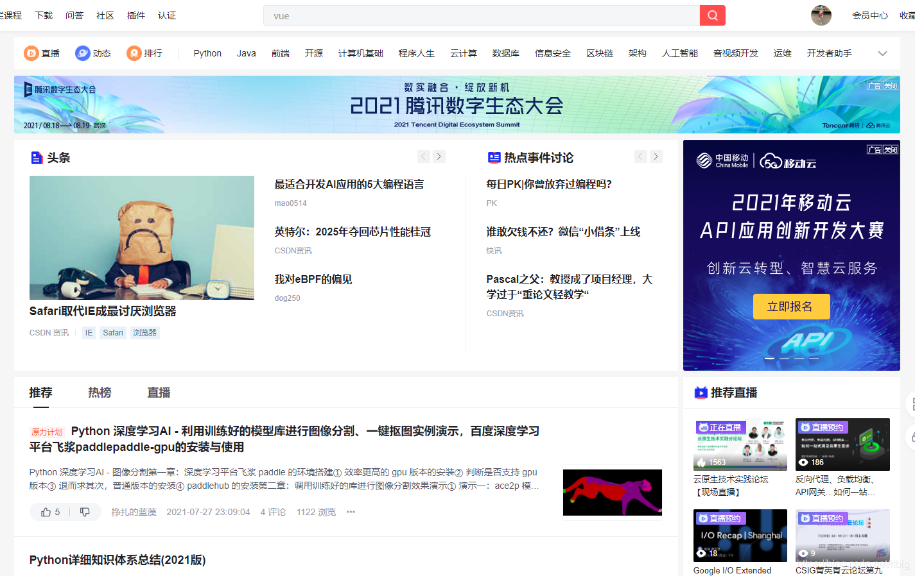This screenshot has width=915, height=576.
Task: Open 社区 in top navigation
Action: click(105, 15)
